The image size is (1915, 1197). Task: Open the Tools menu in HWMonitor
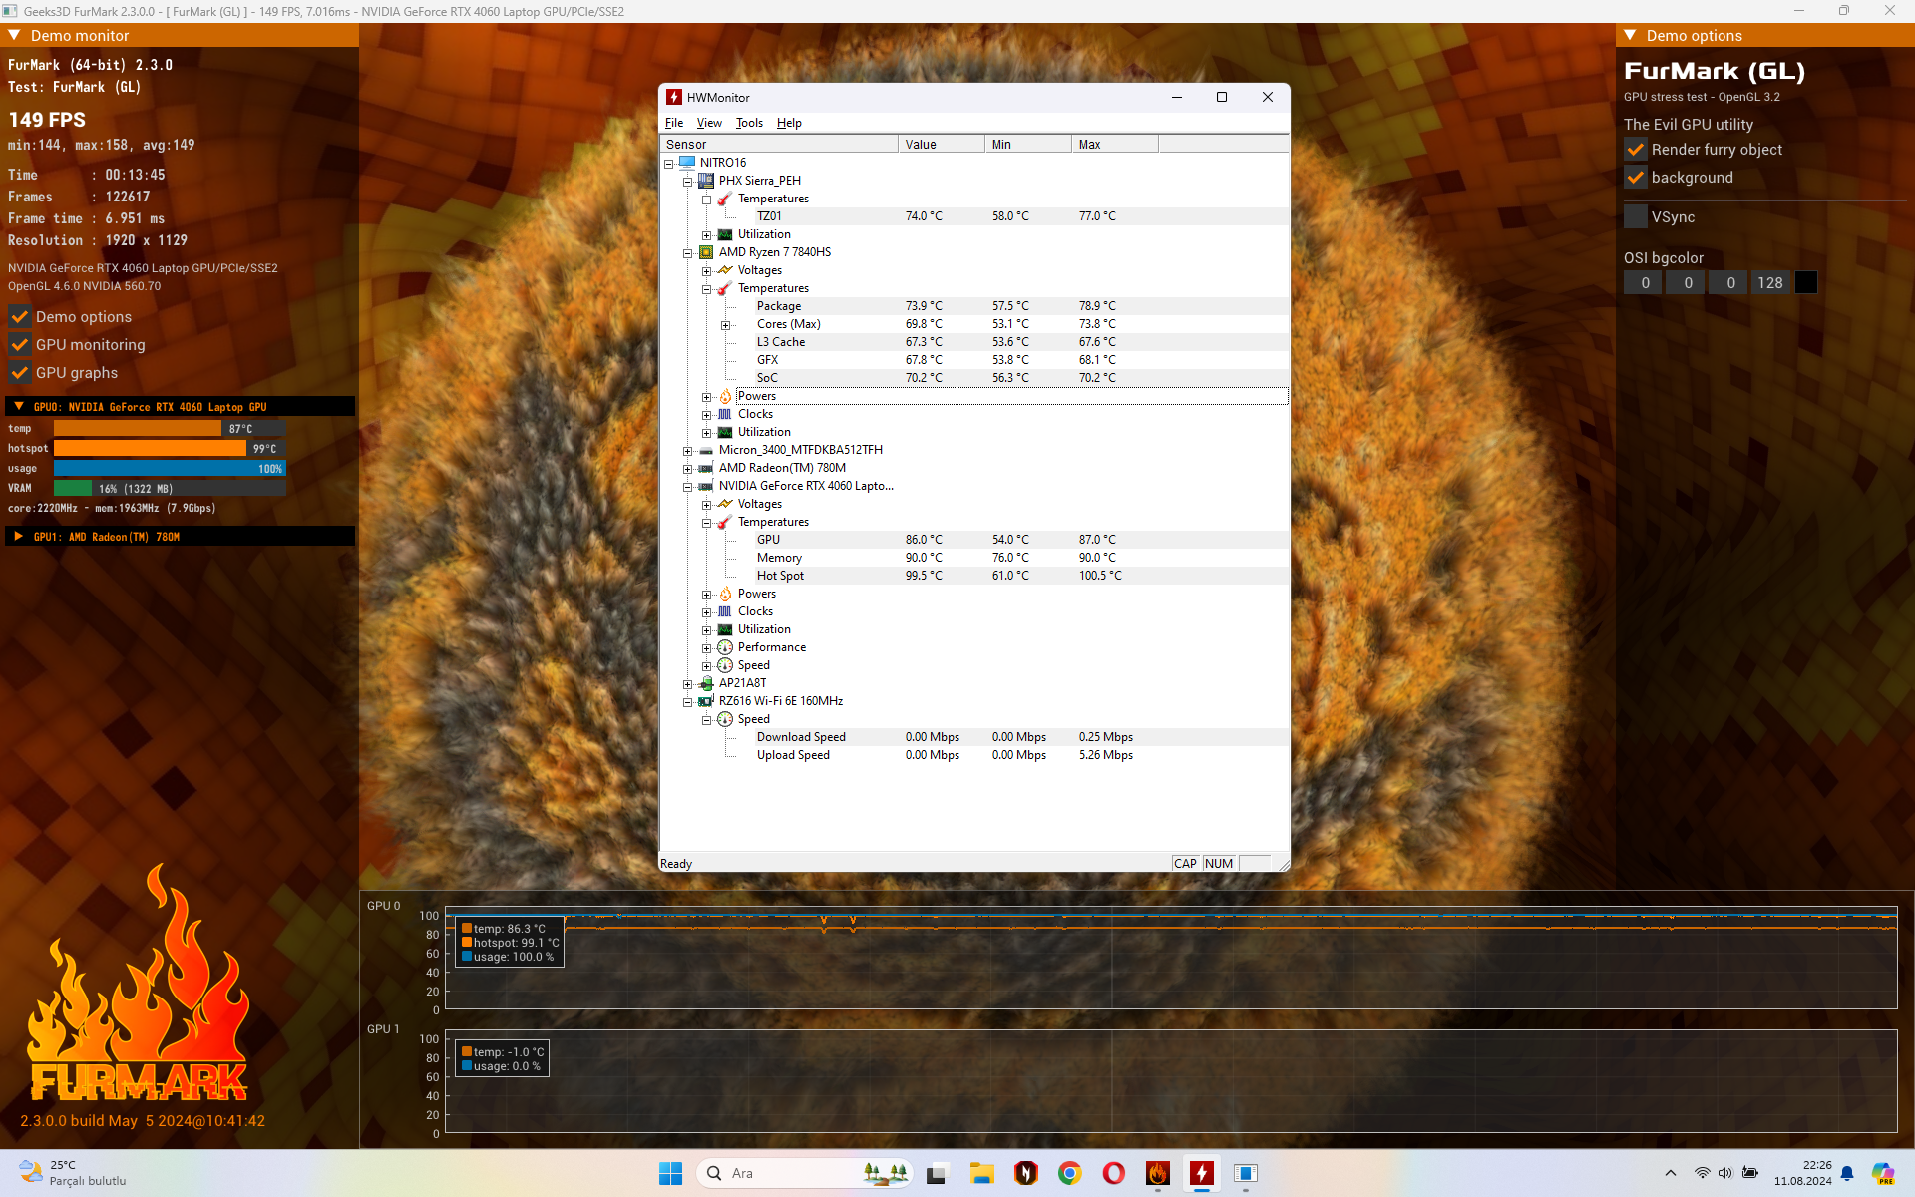point(749,123)
